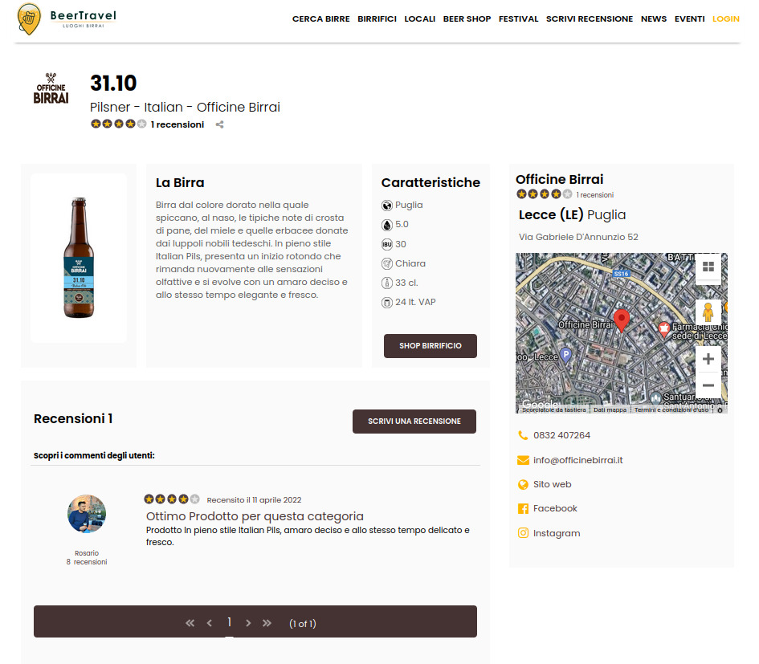Open the Facebook link
The height and width of the screenshot is (664, 759).
555,509
